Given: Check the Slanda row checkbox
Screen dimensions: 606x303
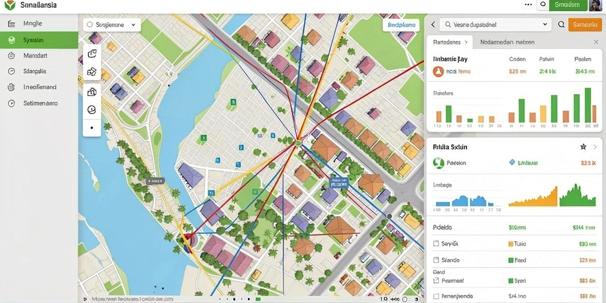Looking at the screenshot, I should tap(436, 260).
